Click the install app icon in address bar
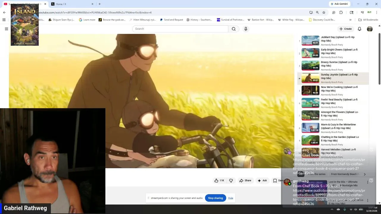The image size is (381, 214). tap(311, 12)
